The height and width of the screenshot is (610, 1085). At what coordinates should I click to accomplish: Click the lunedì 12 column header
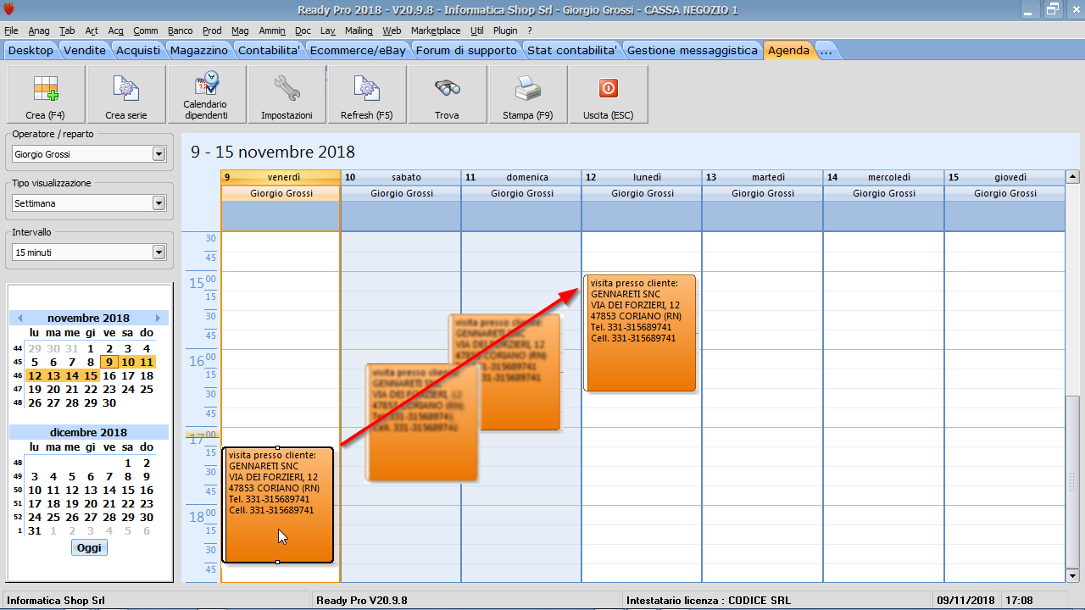pos(642,177)
